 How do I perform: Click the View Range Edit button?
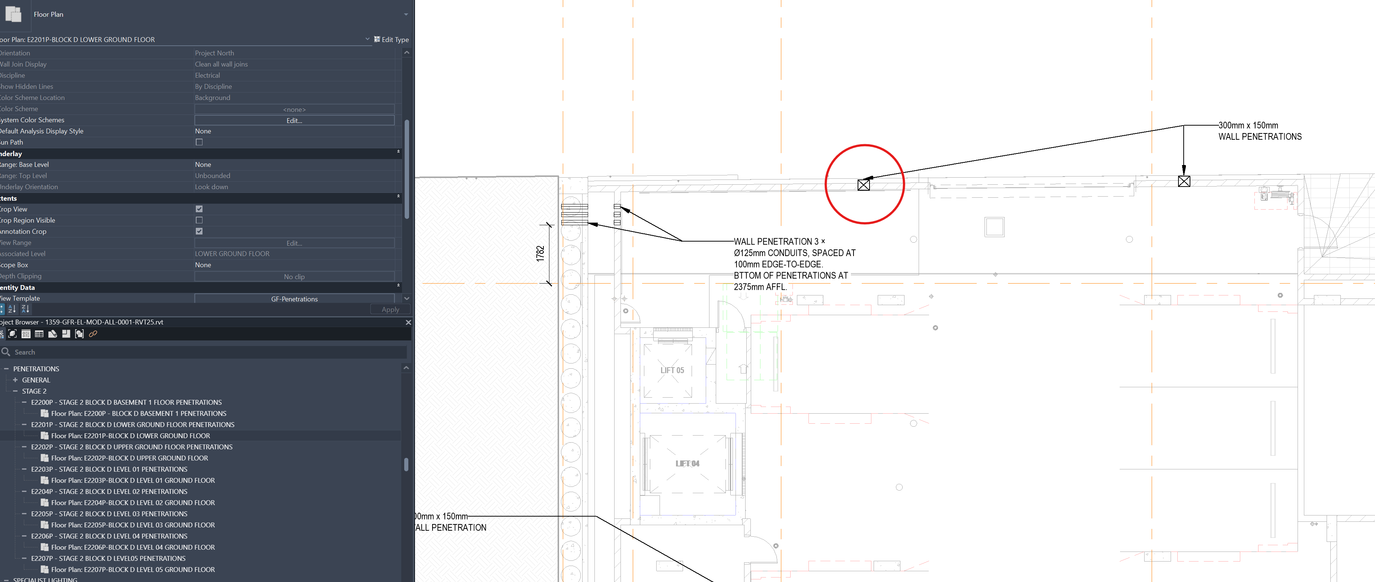(x=294, y=243)
